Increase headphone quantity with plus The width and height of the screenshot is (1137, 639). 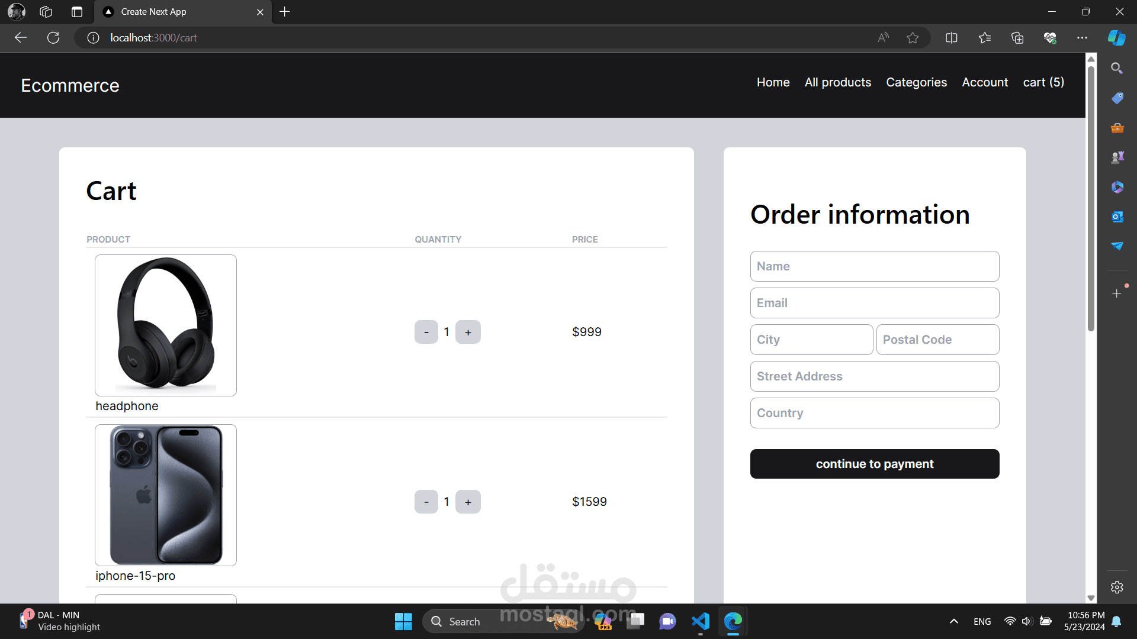click(x=468, y=333)
